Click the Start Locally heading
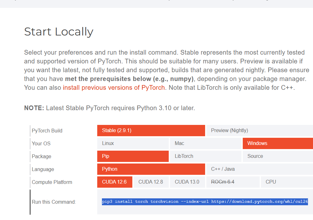 (59, 32)
